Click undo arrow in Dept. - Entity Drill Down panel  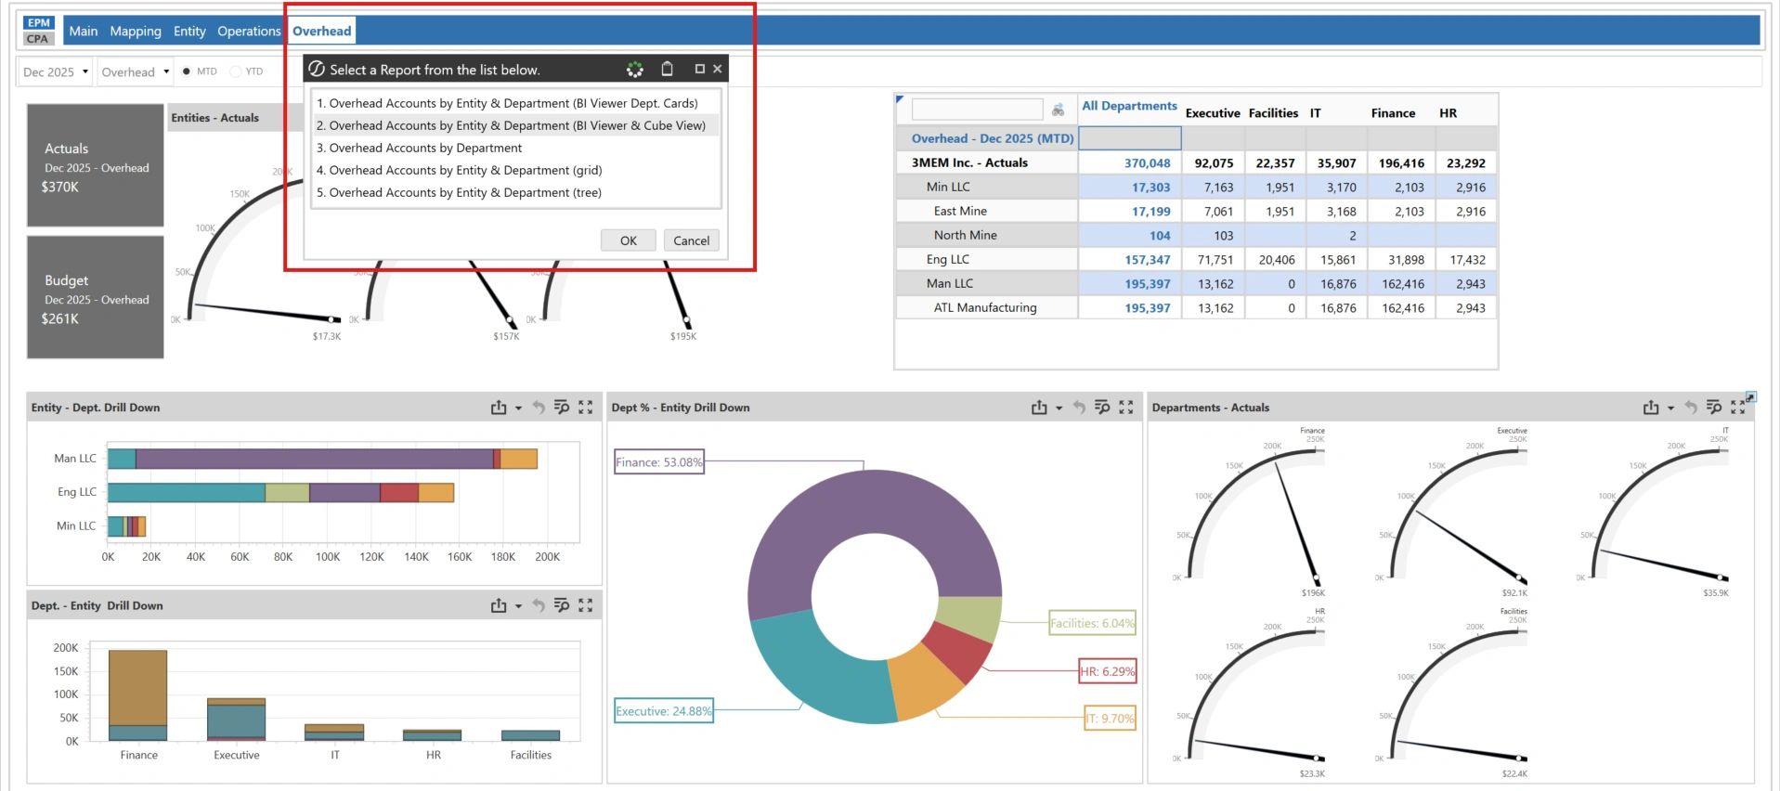pos(539,606)
